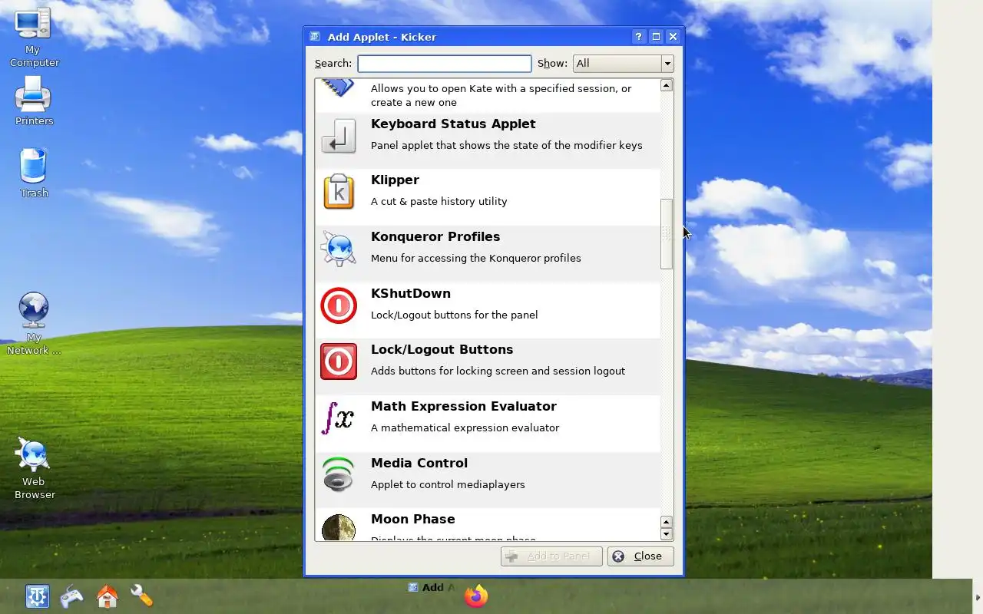
Task: Select the "Media Control" title text
Action: [x=419, y=463]
